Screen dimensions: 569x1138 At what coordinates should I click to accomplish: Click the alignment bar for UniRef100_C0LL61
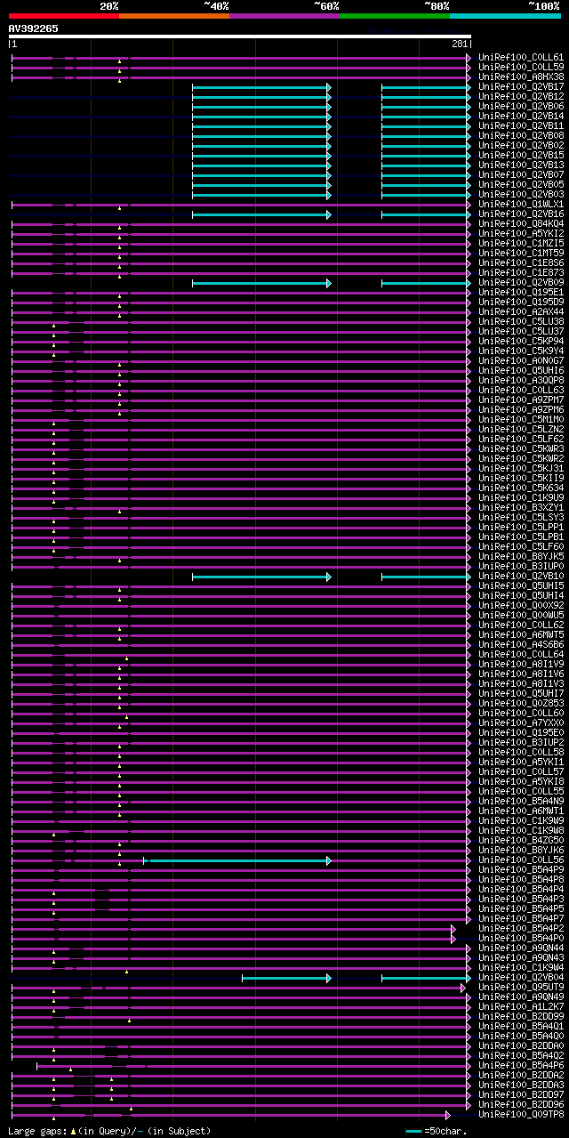240,58
